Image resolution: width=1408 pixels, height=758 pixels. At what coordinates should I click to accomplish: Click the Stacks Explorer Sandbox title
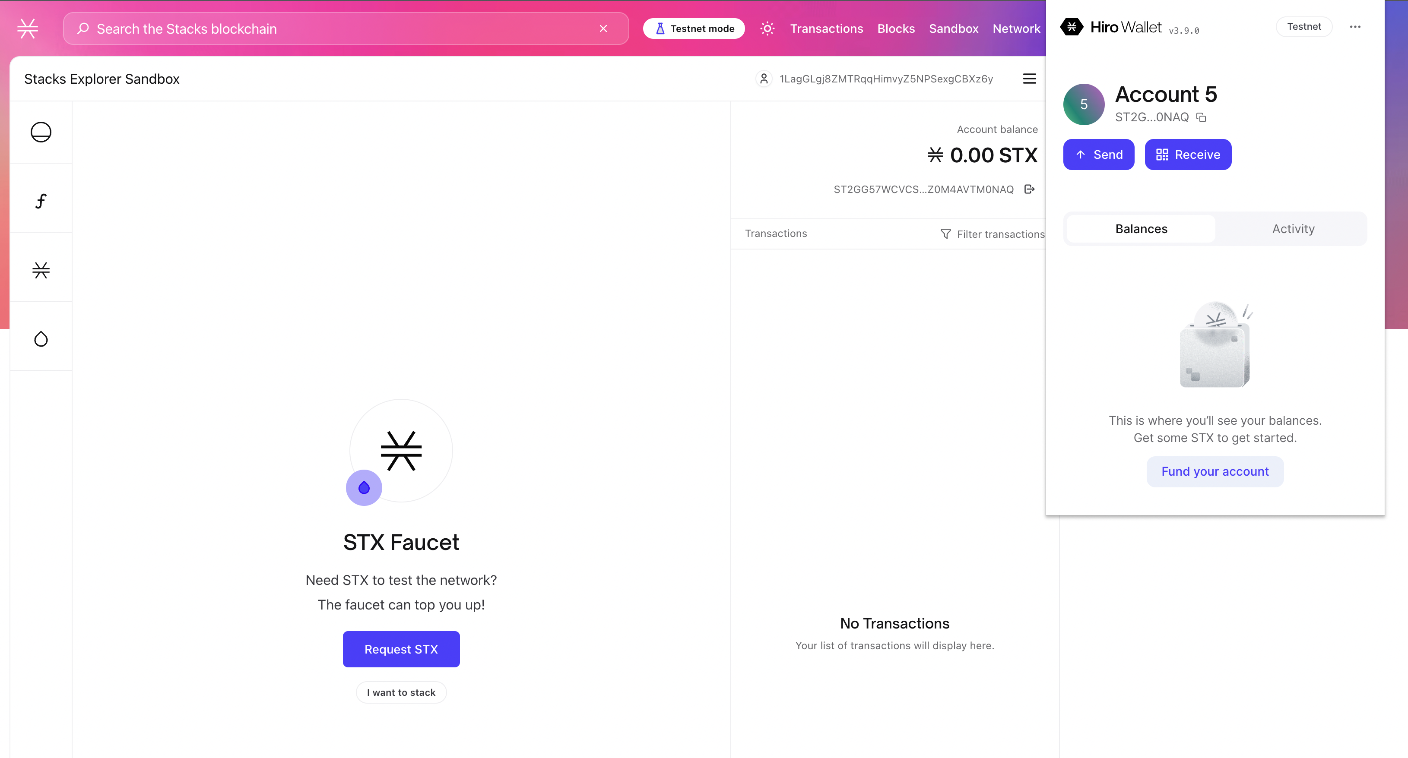[x=101, y=79]
